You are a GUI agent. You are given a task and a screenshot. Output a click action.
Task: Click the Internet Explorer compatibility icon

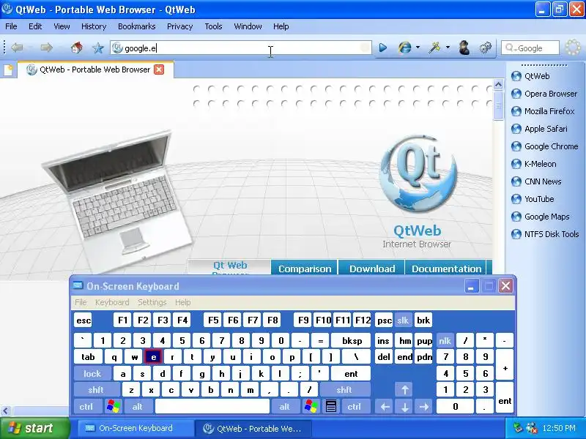pos(405,48)
